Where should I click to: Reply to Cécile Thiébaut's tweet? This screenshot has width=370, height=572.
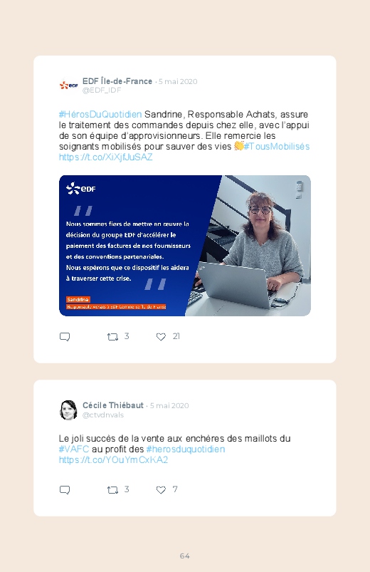click(65, 490)
